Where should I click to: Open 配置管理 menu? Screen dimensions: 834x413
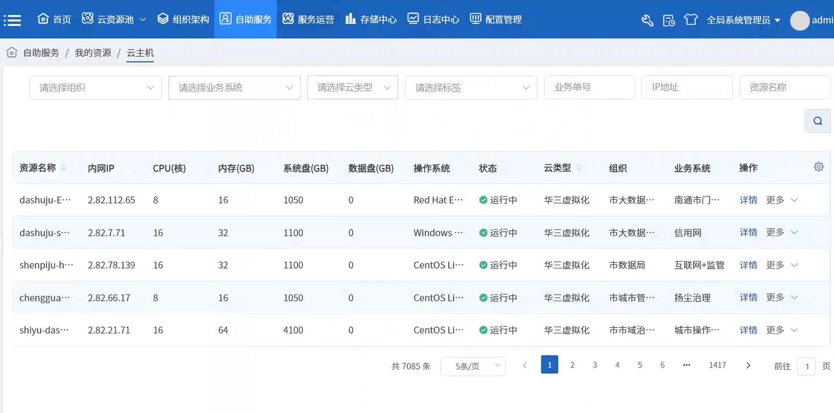coord(496,19)
